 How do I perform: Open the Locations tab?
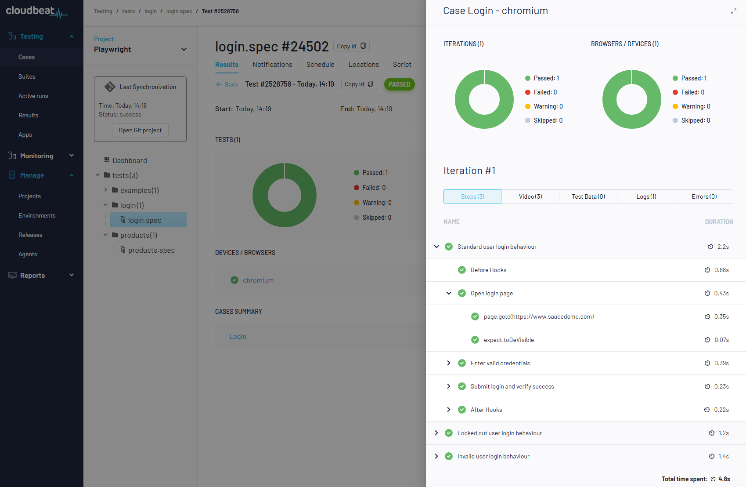(x=364, y=65)
